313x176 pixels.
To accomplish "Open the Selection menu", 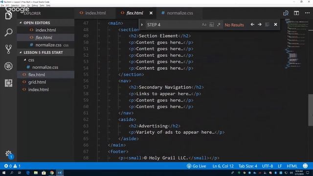I will [x=15, y=5].
